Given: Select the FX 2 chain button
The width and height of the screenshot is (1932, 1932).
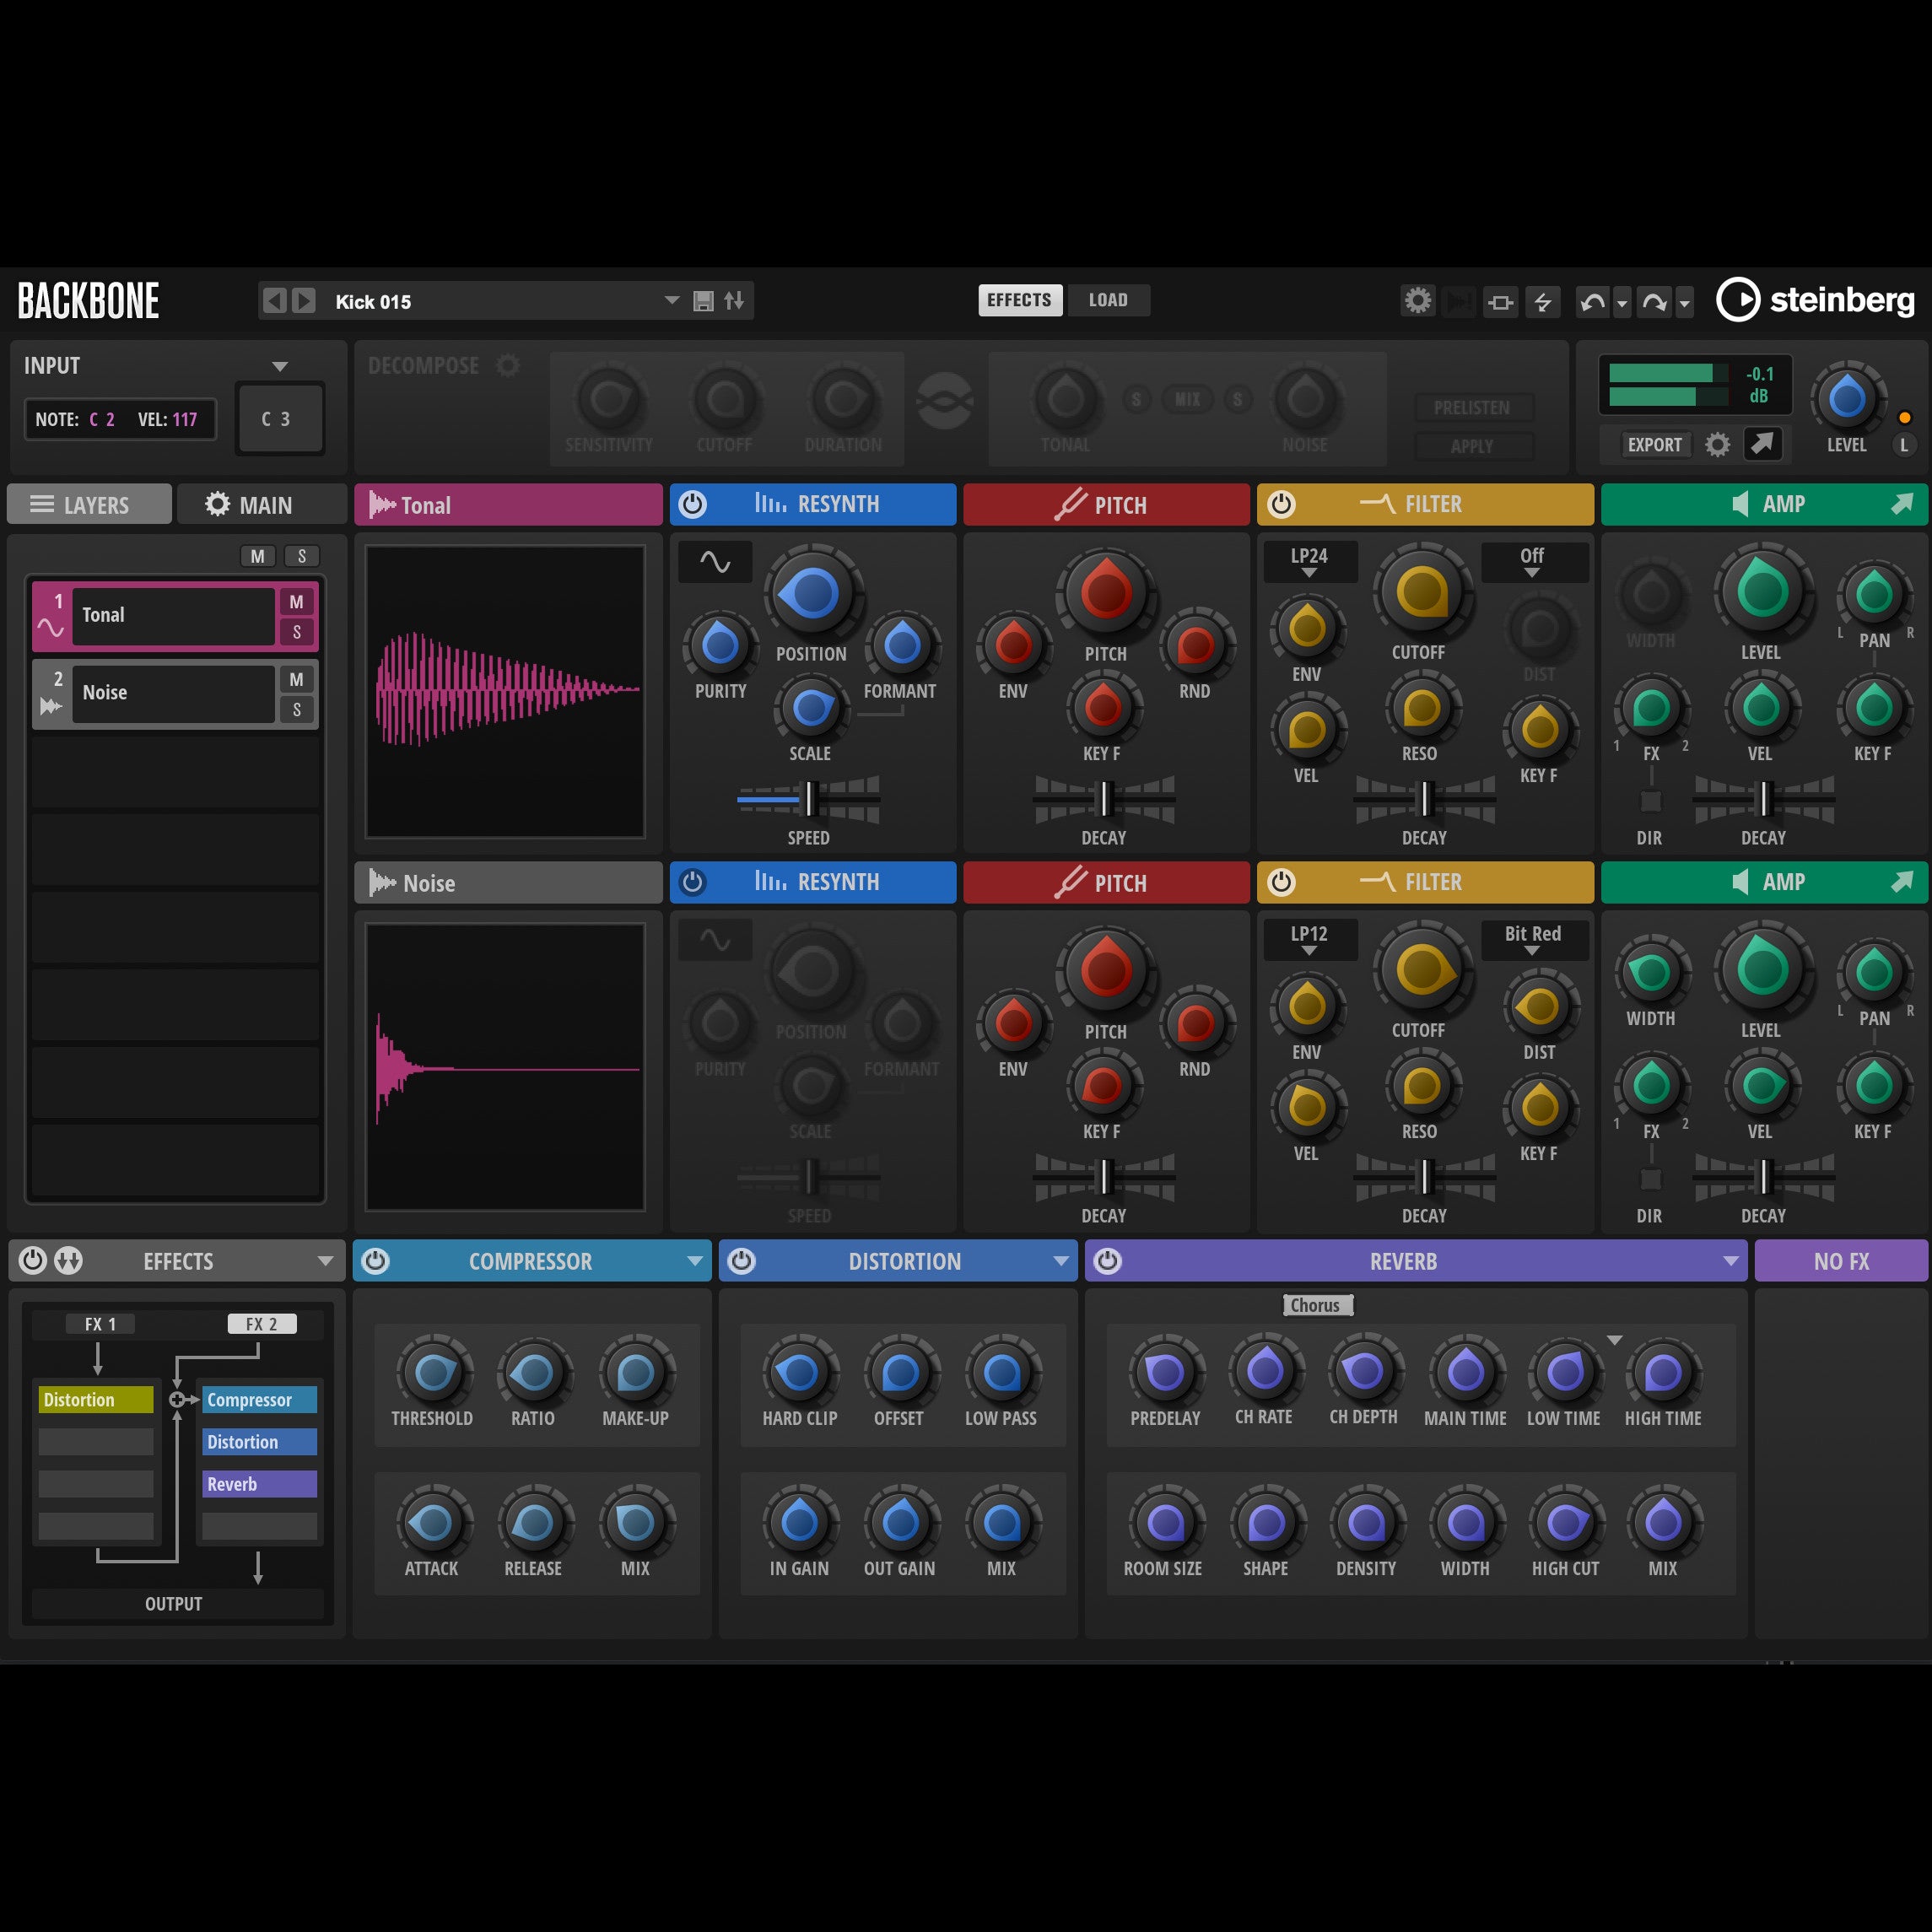Looking at the screenshot, I should click(262, 1323).
